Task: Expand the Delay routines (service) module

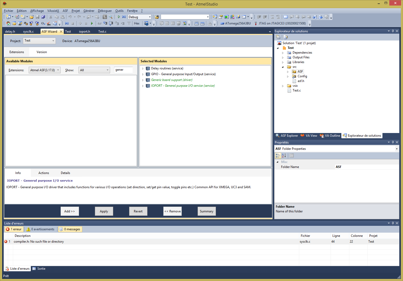Action: point(143,68)
